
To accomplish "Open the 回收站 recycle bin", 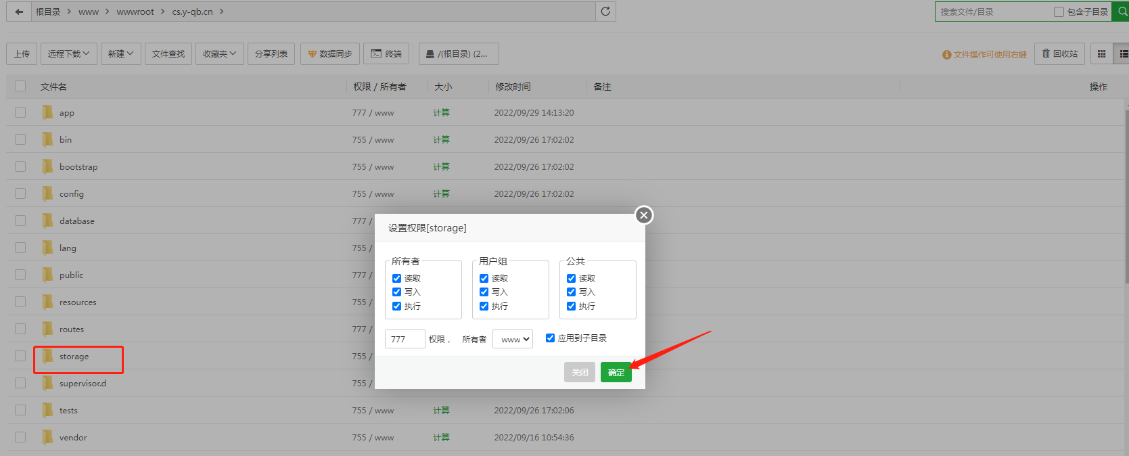I will tap(1060, 53).
